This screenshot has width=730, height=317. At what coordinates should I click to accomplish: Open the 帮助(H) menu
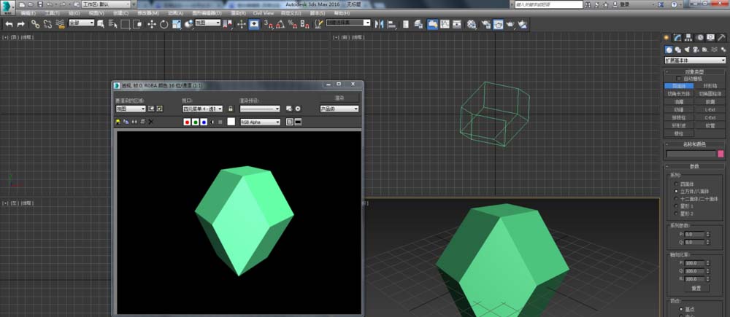(342, 13)
